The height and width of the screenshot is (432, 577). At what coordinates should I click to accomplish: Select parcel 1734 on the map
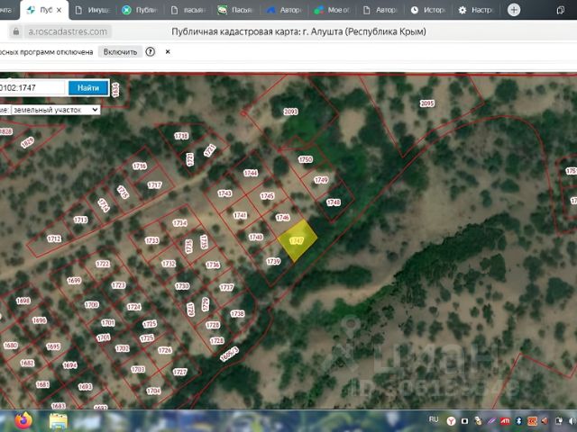coord(180,223)
